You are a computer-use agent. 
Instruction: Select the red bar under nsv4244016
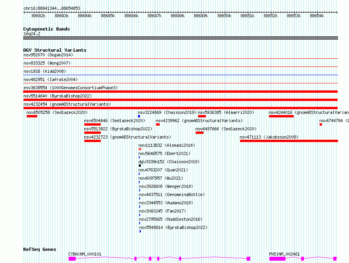[281, 116]
